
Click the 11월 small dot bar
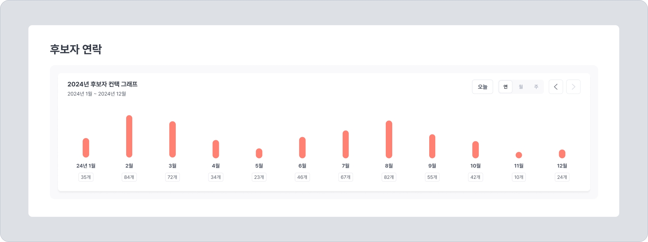519,155
